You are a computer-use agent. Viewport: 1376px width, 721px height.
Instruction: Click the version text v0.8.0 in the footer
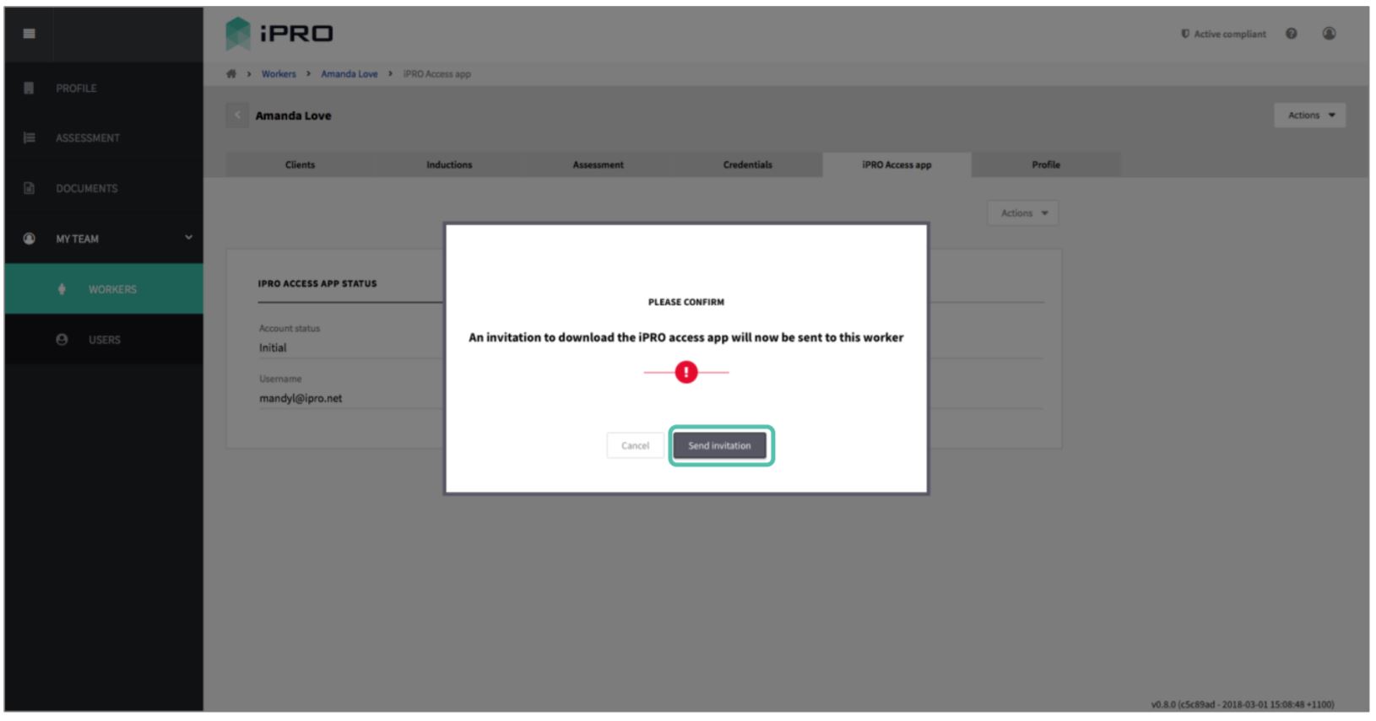pos(1243,704)
